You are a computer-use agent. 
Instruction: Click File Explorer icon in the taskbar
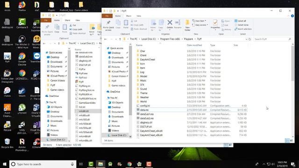tap(100, 164)
